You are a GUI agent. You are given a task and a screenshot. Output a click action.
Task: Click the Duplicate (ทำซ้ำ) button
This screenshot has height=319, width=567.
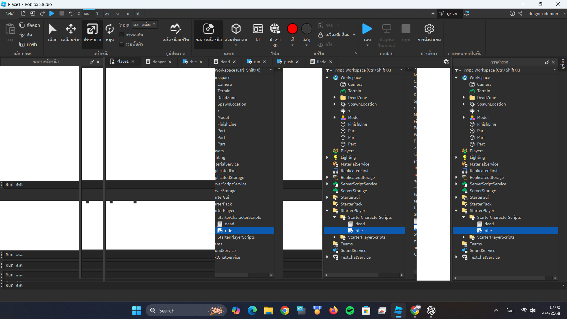[28, 44]
